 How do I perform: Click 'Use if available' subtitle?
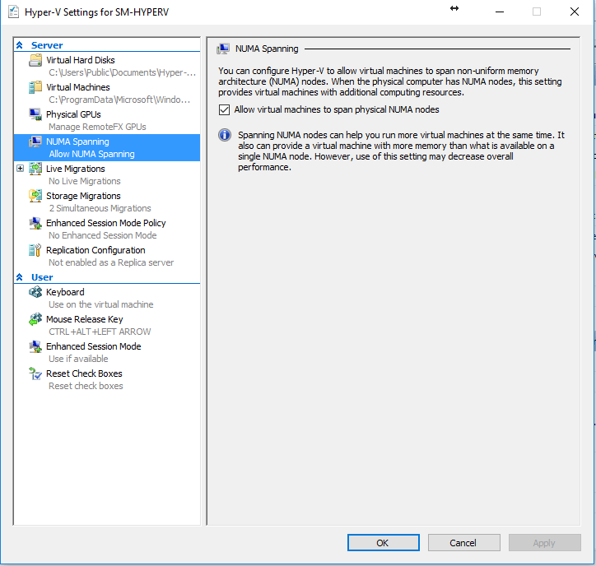coord(78,359)
